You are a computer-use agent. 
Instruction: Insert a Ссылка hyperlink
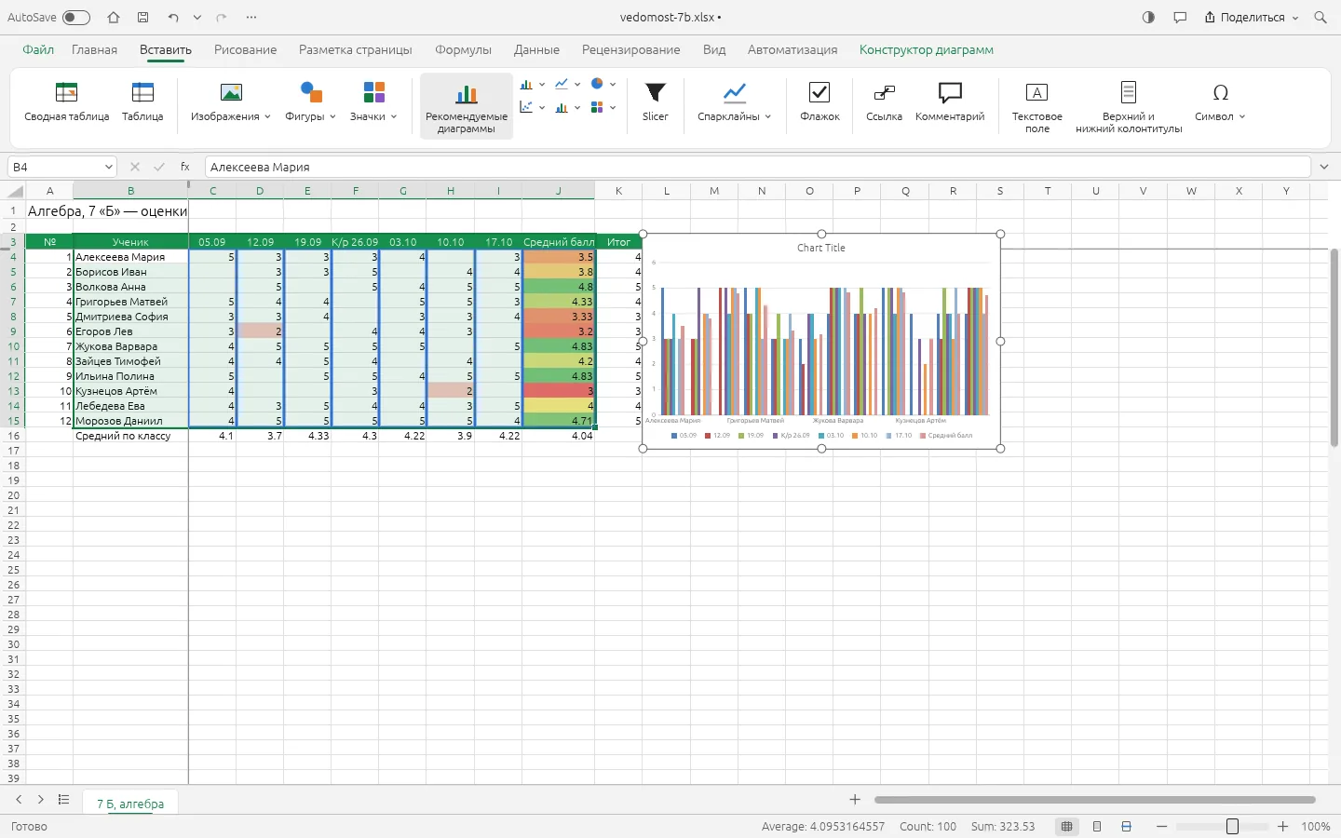pos(884,103)
